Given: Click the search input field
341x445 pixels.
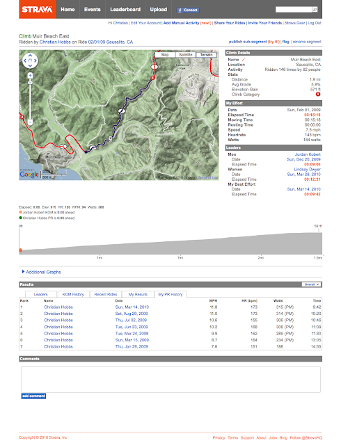Looking at the screenshot, I should [x=294, y=10].
